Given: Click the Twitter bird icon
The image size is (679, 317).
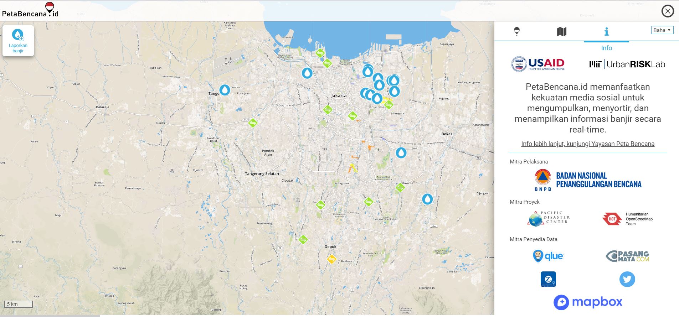Looking at the screenshot, I should 627,279.
